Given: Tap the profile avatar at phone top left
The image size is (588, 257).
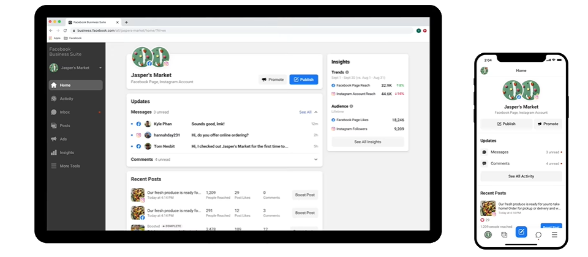Looking at the screenshot, I should point(484,70).
